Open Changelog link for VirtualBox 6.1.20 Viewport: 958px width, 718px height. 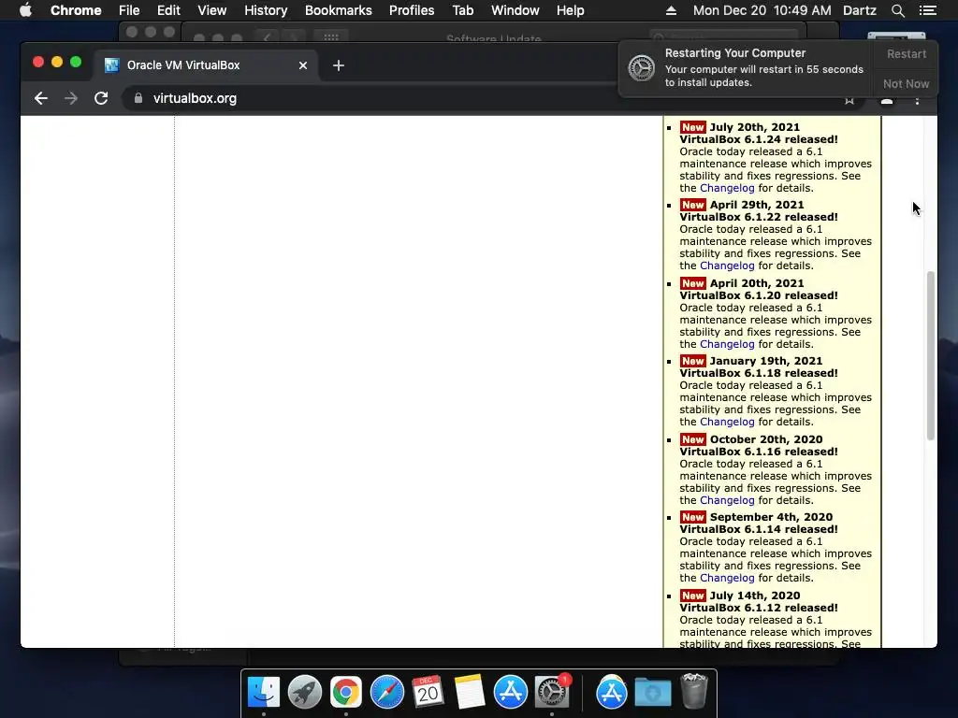727,344
